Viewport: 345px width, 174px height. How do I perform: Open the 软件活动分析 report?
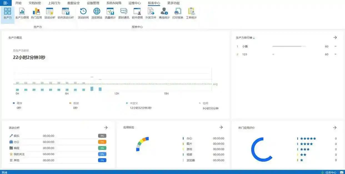pyautogui.click(x=66, y=13)
